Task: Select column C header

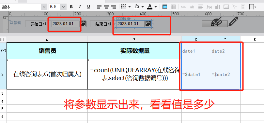Action: click(196, 40)
